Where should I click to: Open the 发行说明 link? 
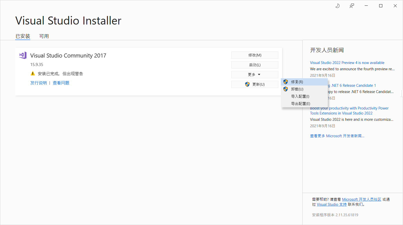point(38,83)
